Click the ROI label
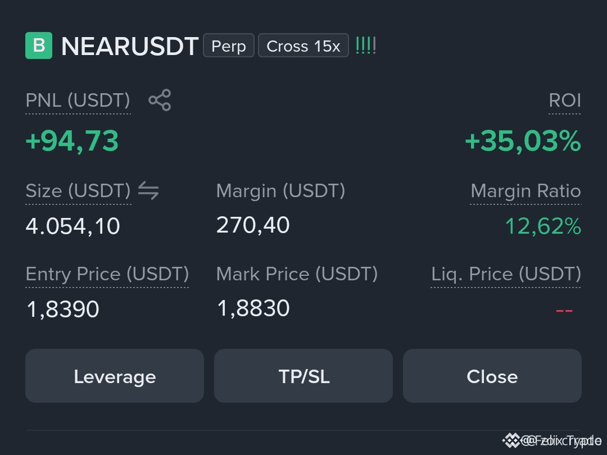607x455 pixels. click(565, 100)
